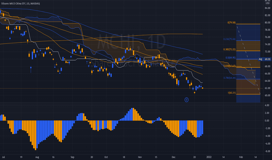The image size is (272, 160).
Task: Click the Nov label on the time axis
Action: pos(140,157)
